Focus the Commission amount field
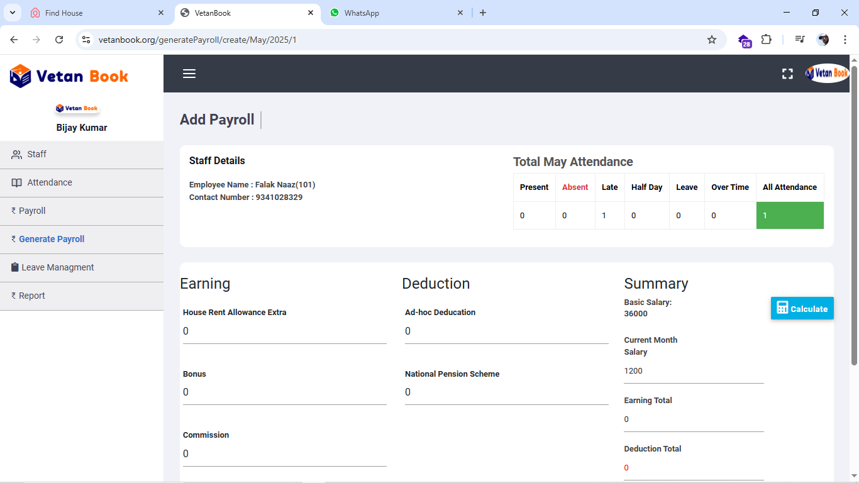 coord(285,454)
